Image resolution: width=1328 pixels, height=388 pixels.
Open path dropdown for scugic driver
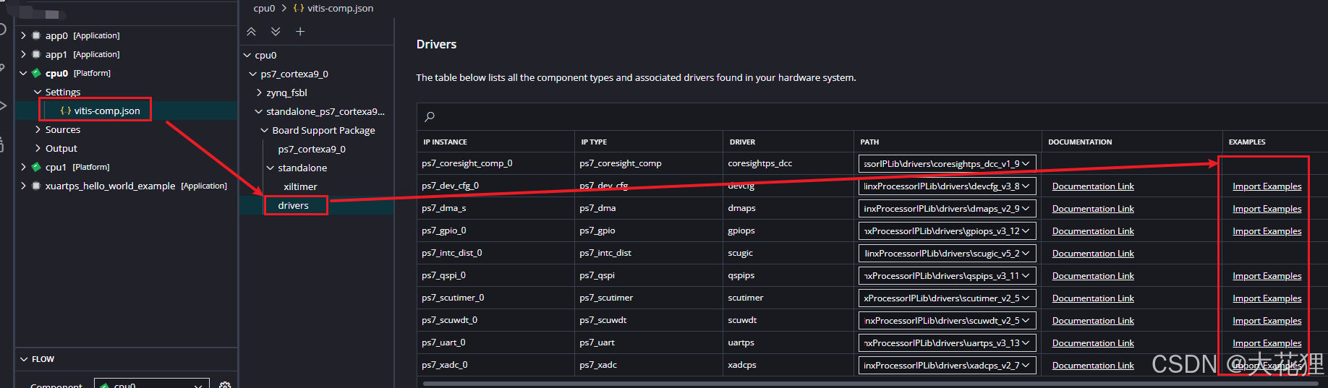tap(947, 254)
